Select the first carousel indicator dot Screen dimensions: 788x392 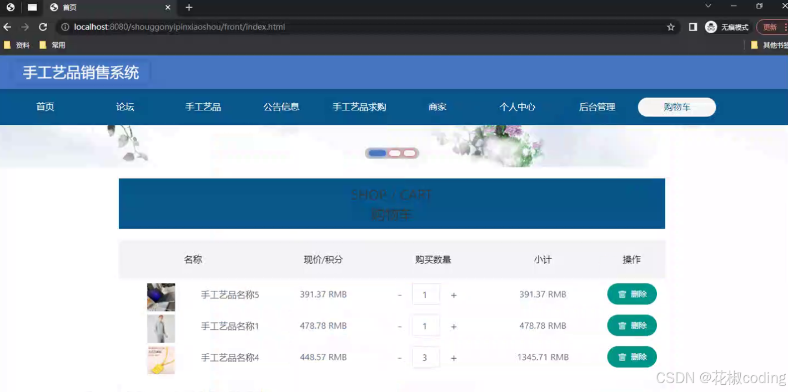[x=378, y=153]
